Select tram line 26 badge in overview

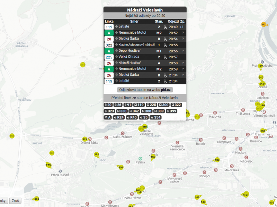(x=118, y=105)
